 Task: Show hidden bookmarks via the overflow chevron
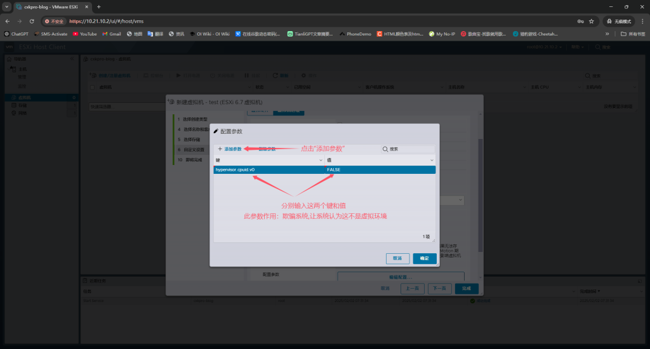(x=607, y=34)
